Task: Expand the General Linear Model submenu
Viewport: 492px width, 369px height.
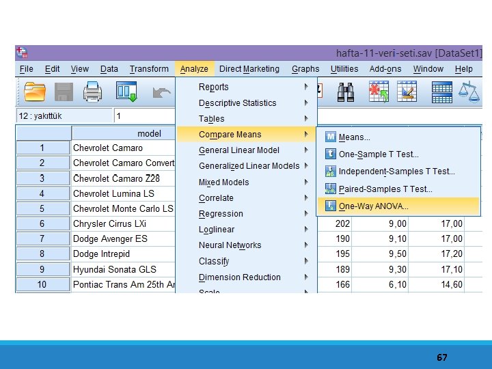Action: click(x=246, y=150)
